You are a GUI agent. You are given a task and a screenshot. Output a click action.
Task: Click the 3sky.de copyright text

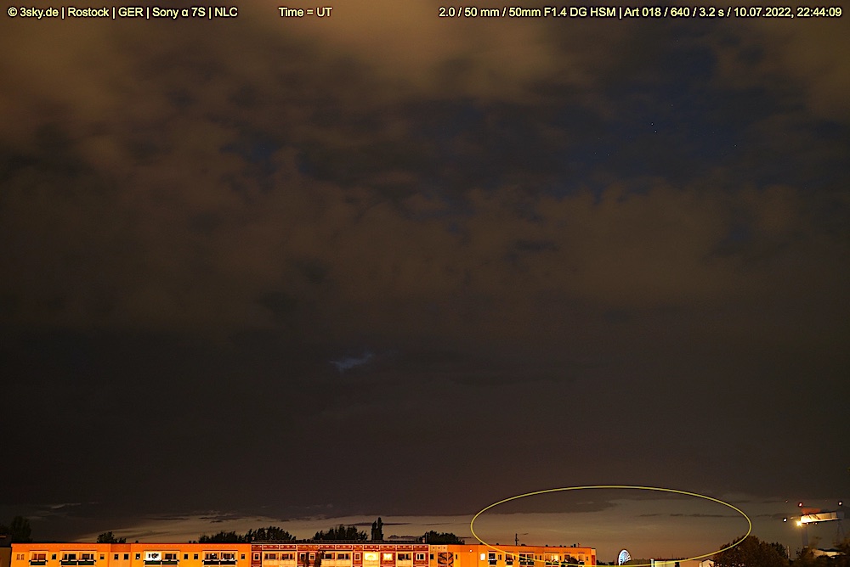[34, 13]
